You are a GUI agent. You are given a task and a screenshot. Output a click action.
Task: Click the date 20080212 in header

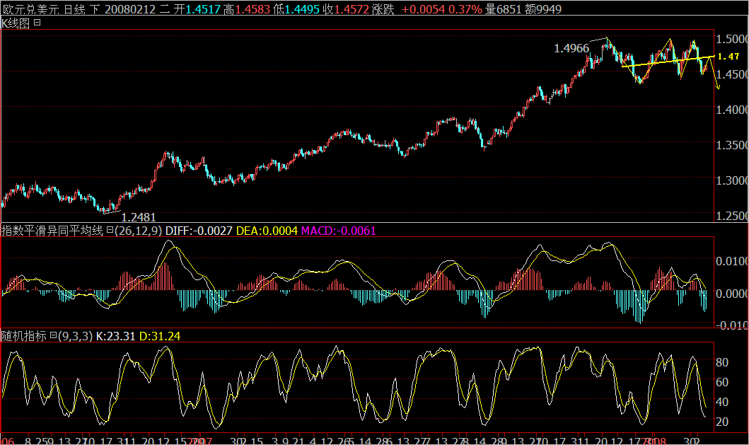[130, 9]
